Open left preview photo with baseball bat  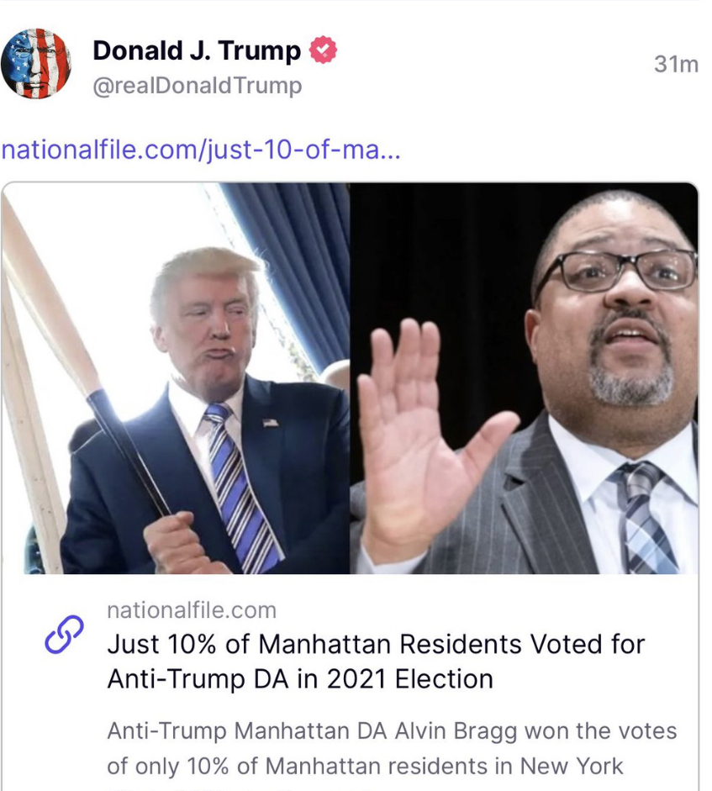pos(176,378)
